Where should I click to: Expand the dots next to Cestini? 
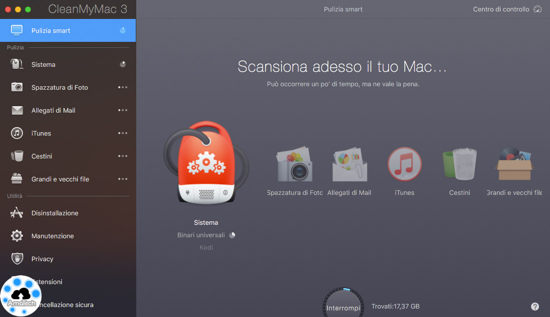pyautogui.click(x=123, y=156)
